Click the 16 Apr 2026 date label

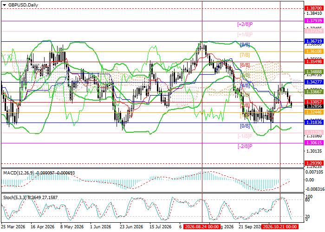click(43, 227)
